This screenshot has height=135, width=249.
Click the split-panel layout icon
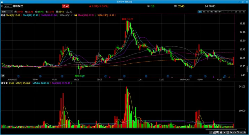click(x=228, y=132)
